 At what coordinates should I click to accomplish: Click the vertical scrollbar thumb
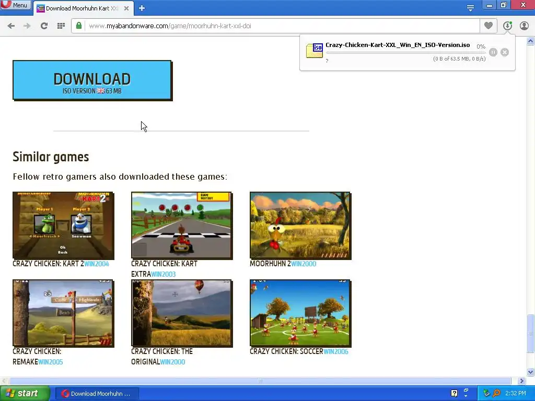531,333
